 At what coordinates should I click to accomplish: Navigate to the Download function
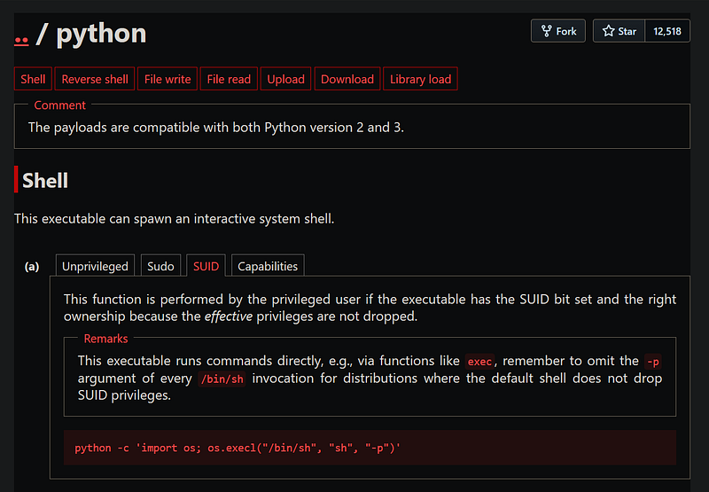point(347,79)
